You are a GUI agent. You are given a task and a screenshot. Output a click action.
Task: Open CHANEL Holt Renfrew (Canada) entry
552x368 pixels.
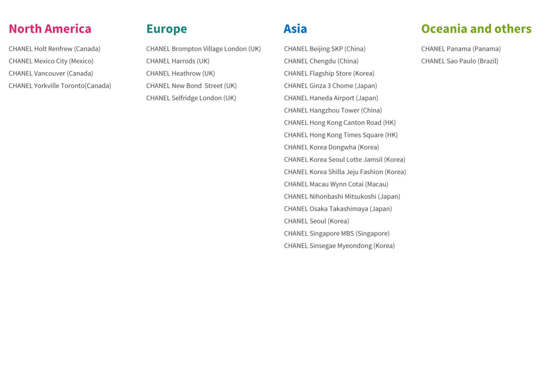[54, 49]
